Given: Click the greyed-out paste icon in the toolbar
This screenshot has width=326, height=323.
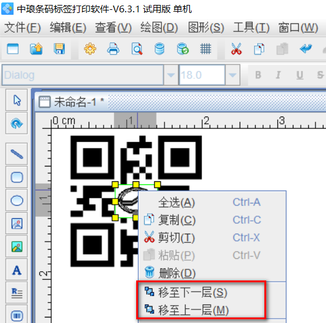Looking at the screenshot, I should (x=282, y=49).
